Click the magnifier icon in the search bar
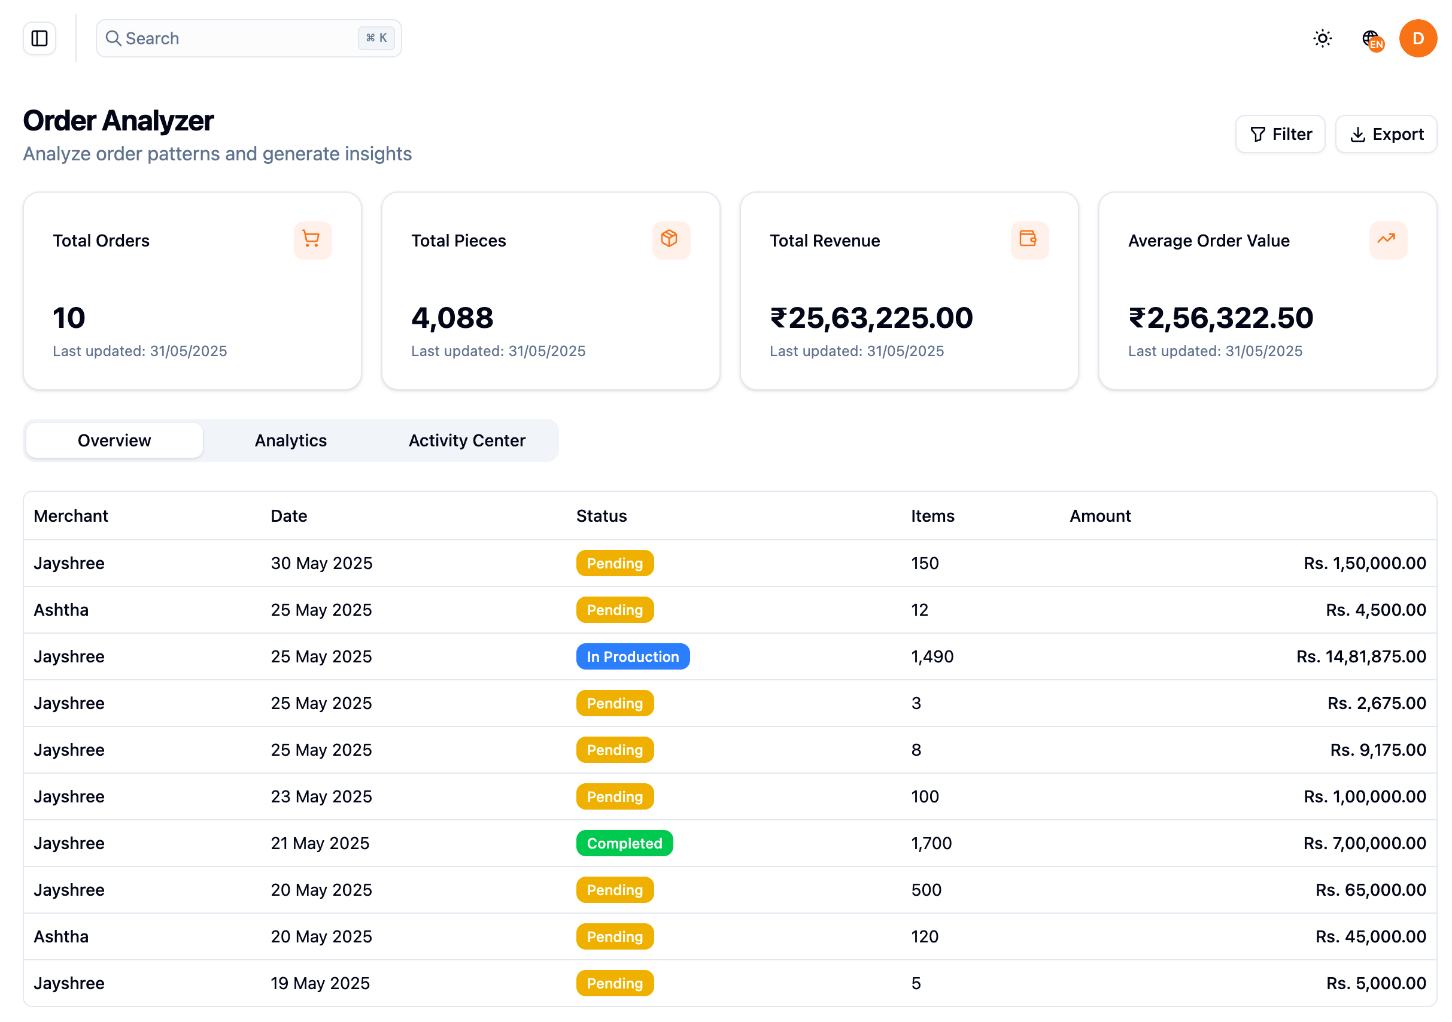 click(113, 38)
